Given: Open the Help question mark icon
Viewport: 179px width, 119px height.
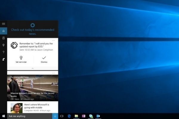Looking at the screenshot, I should [4, 52].
